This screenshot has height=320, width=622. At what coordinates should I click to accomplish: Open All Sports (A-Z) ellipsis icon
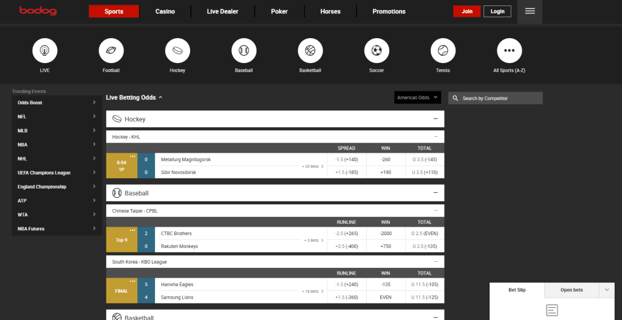510,51
